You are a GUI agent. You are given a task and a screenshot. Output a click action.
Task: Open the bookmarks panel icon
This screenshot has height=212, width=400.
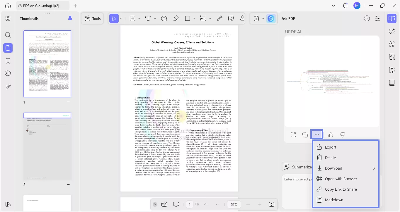(x=8, y=61)
